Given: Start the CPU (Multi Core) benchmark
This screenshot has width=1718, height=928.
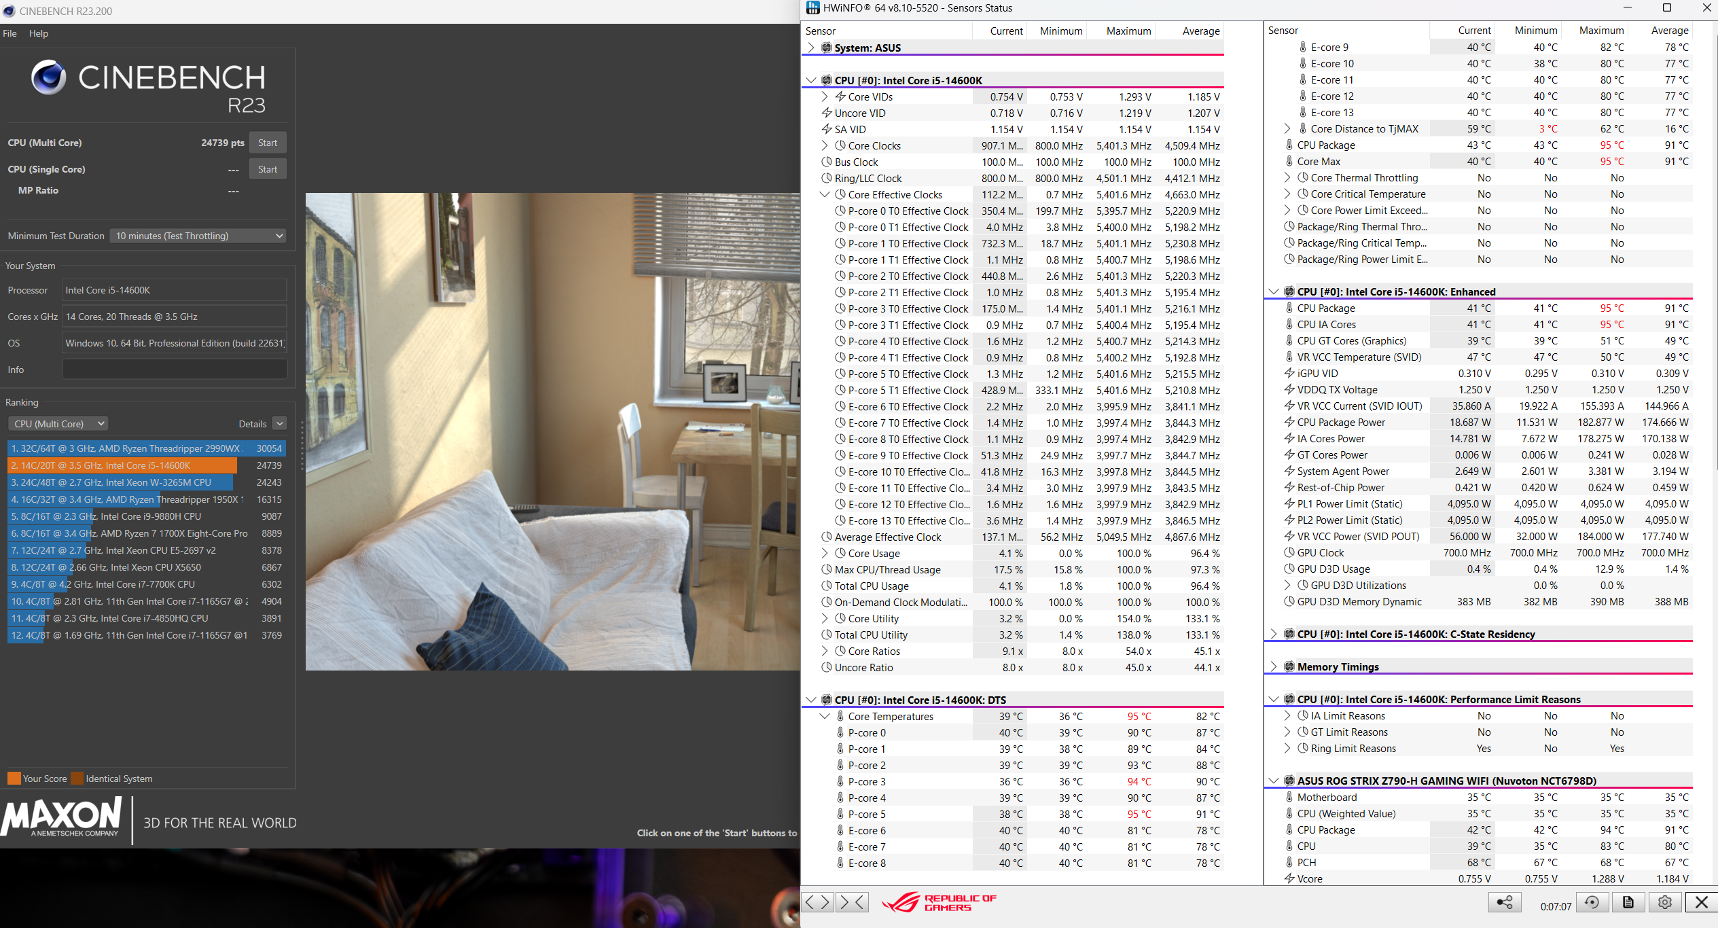Looking at the screenshot, I should 268,143.
